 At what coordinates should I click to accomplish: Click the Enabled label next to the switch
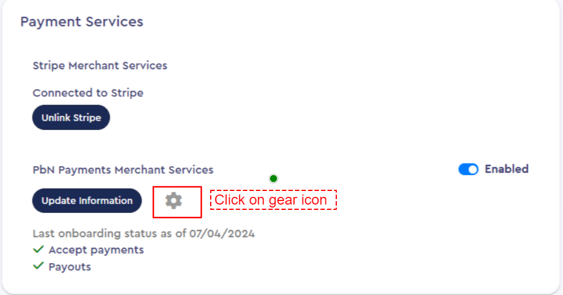click(506, 169)
